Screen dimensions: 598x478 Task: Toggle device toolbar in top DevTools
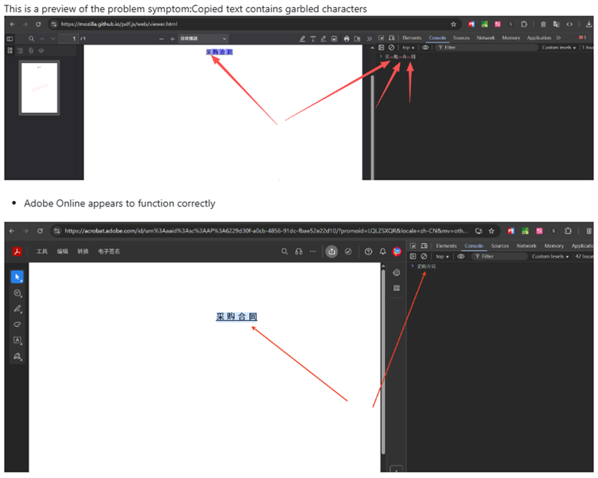tap(391, 38)
